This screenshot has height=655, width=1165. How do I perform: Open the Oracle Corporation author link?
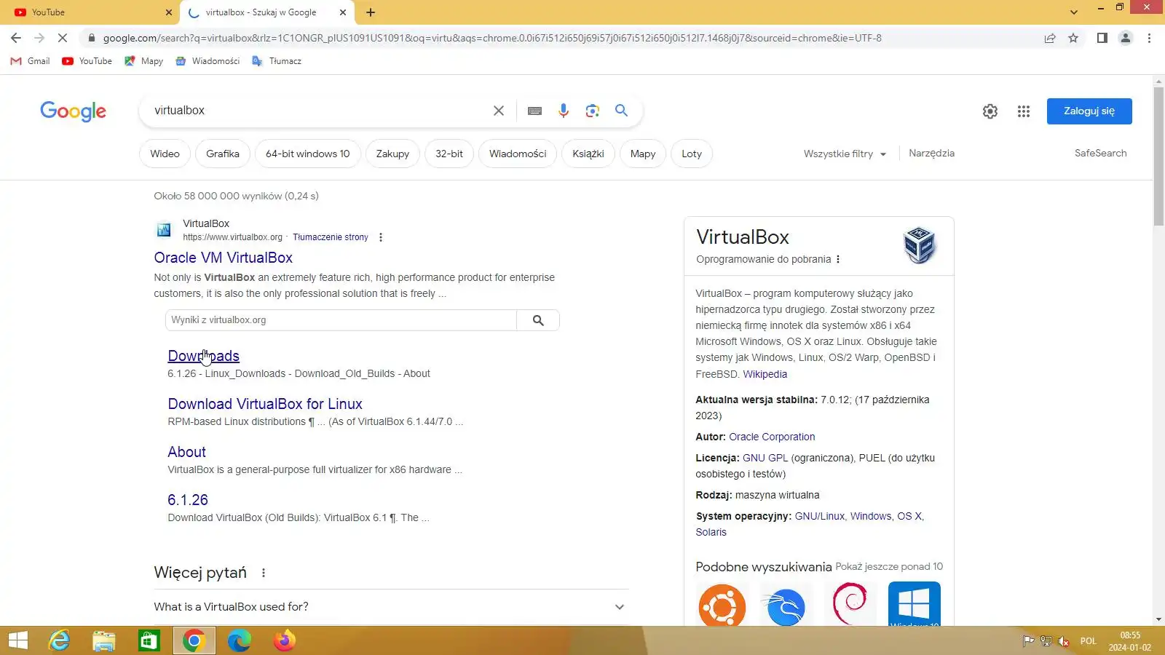[x=772, y=437]
